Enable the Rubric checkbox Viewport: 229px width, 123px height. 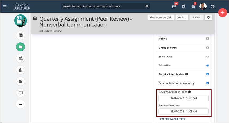(207, 39)
